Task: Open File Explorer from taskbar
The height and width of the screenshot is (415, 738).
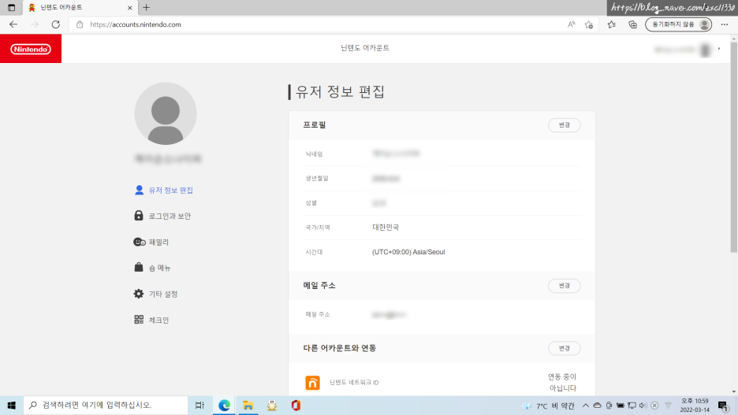Action: point(248,405)
